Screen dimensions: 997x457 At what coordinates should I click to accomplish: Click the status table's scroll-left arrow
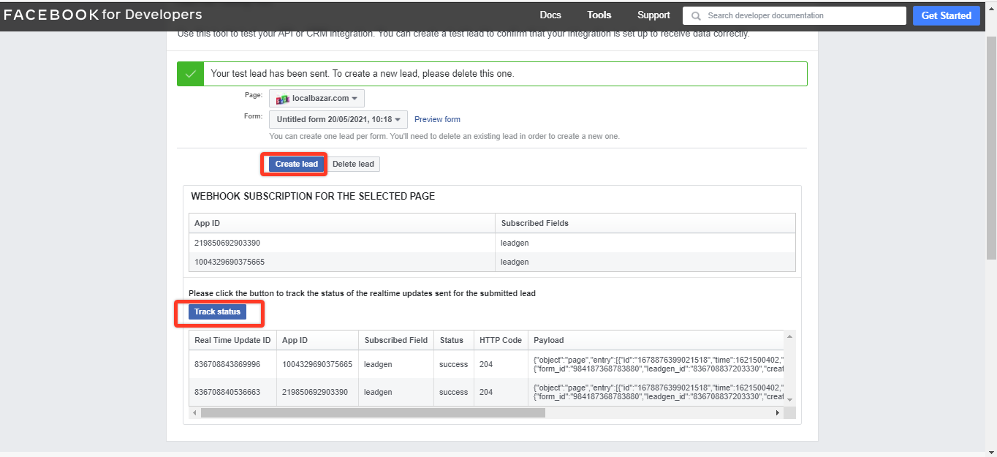click(x=194, y=412)
